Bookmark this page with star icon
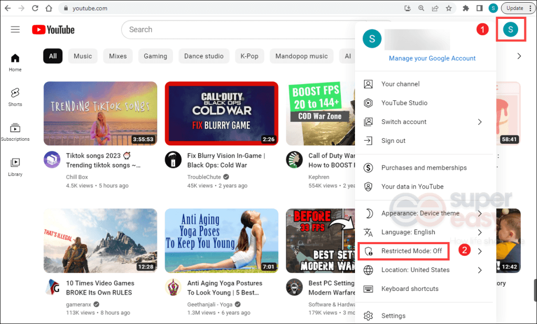 point(449,8)
